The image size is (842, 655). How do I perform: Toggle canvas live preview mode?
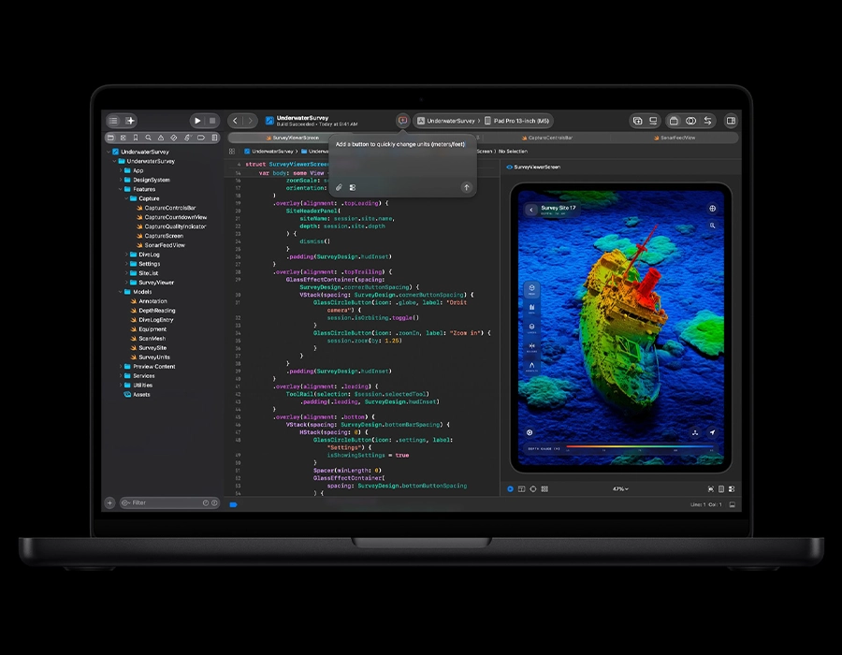(510, 489)
